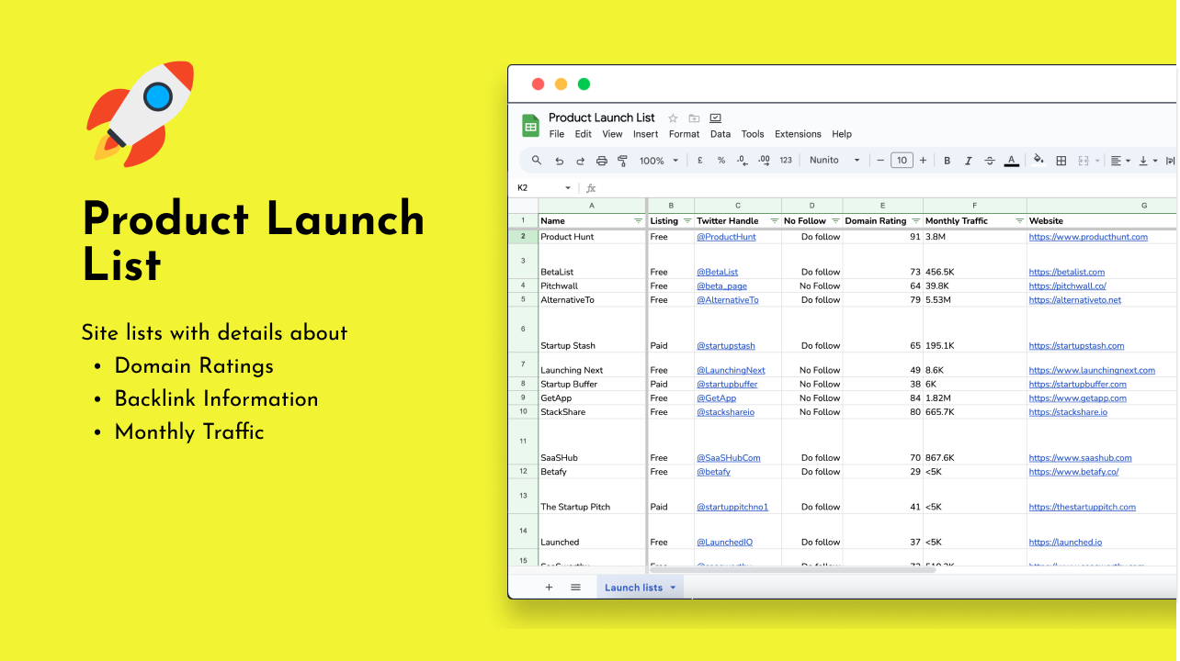Open the Nunito font dropdown

(834, 161)
